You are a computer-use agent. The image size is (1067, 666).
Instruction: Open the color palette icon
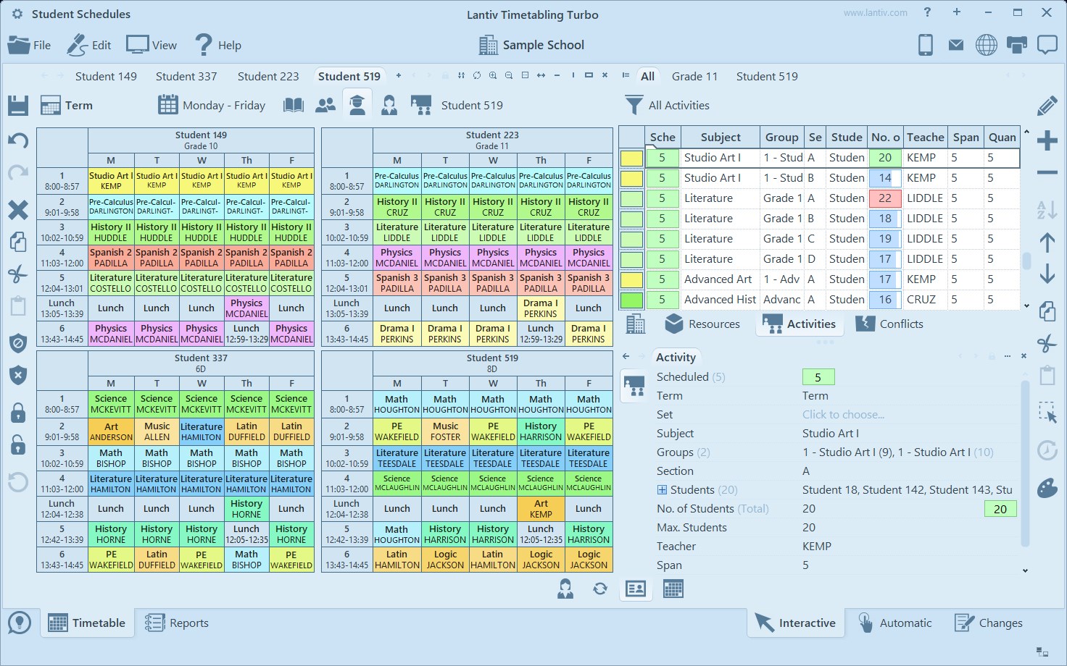[x=1047, y=488]
